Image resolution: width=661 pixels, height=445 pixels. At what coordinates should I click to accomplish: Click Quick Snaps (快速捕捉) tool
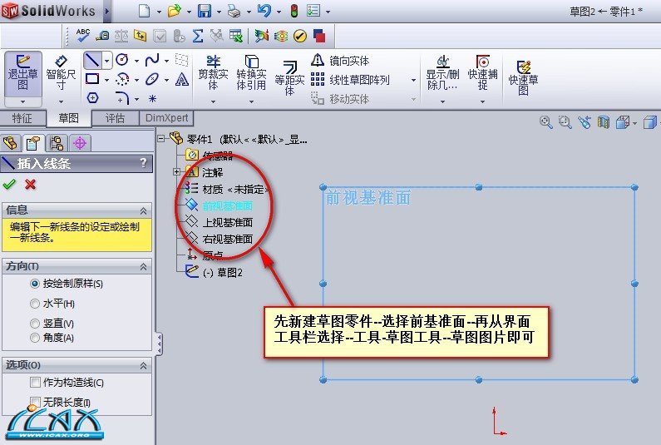[483, 72]
